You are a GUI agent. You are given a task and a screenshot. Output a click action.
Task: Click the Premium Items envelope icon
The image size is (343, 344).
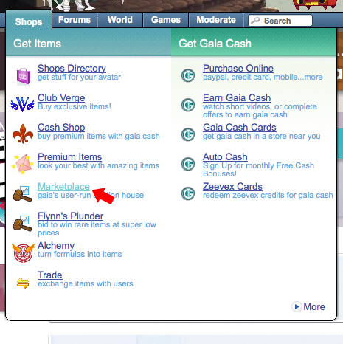[23, 164]
